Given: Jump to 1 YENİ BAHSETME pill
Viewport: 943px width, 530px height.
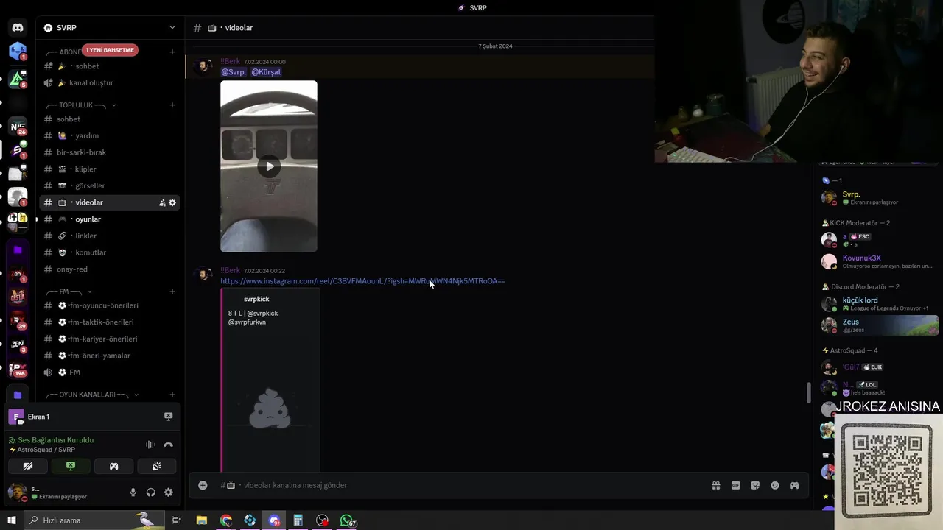Looking at the screenshot, I should click(110, 50).
